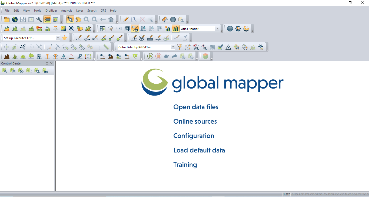Click the Open Data Files folder icon
The image size is (369, 197).
tap(7, 19)
